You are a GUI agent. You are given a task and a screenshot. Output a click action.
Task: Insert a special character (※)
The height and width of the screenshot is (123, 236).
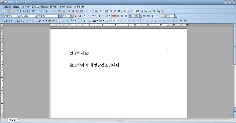[119, 11]
